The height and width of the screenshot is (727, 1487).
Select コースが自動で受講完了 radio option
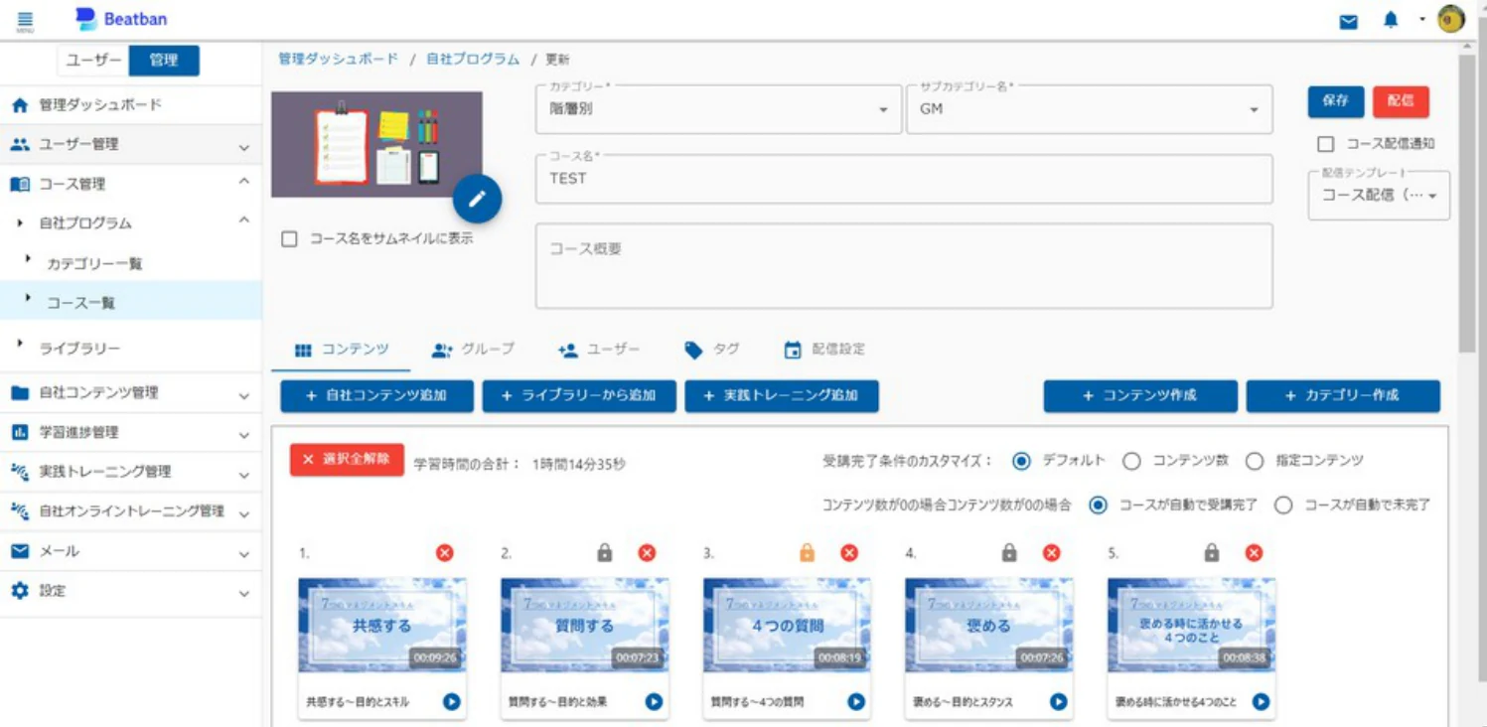[1098, 506]
